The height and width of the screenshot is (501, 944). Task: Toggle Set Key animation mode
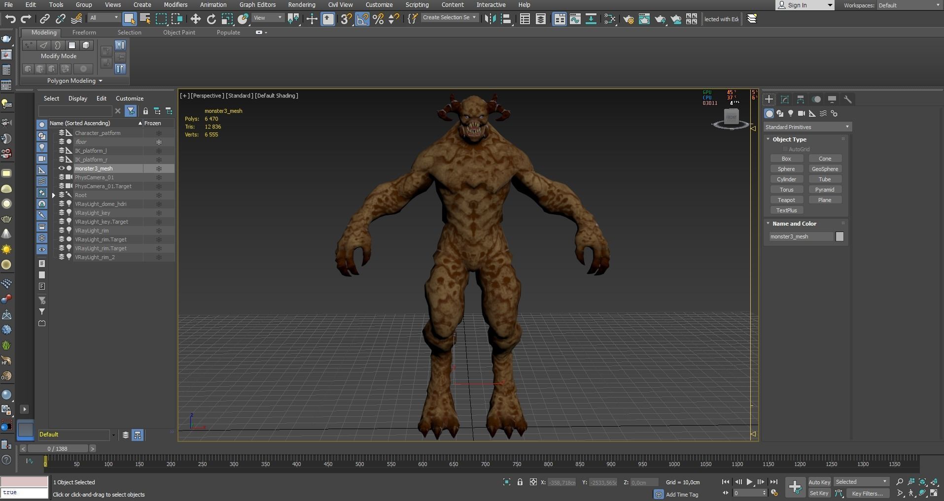[x=819, y=493]
